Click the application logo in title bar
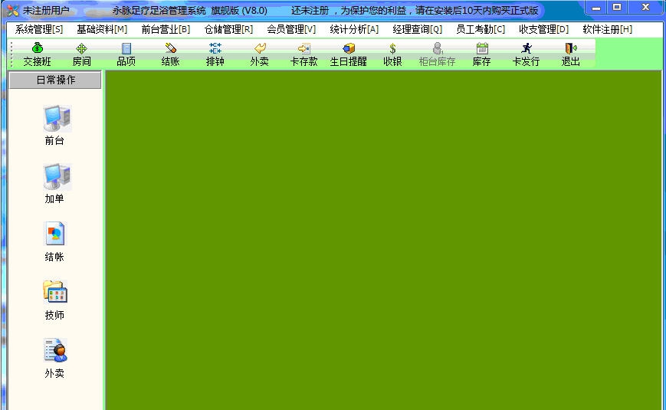Viewport: 666px width, 410px height. pyautogui.click(x=12, y=10)
